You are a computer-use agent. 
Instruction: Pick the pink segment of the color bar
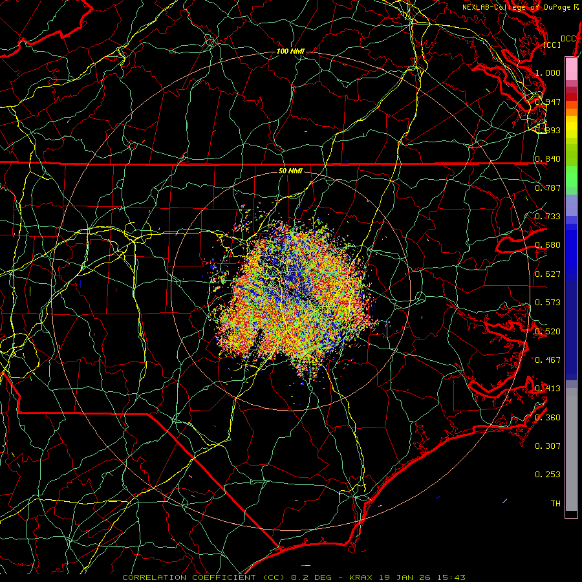point(571,69)
